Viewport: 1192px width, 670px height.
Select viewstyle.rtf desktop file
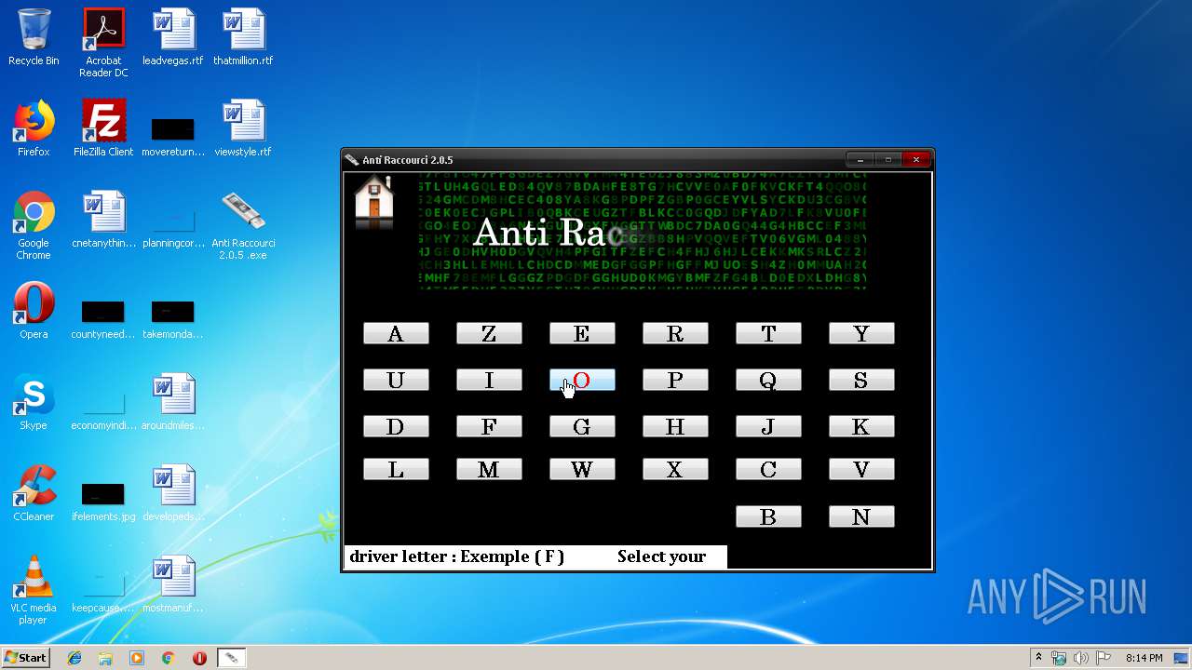click(x=243, y=128)
